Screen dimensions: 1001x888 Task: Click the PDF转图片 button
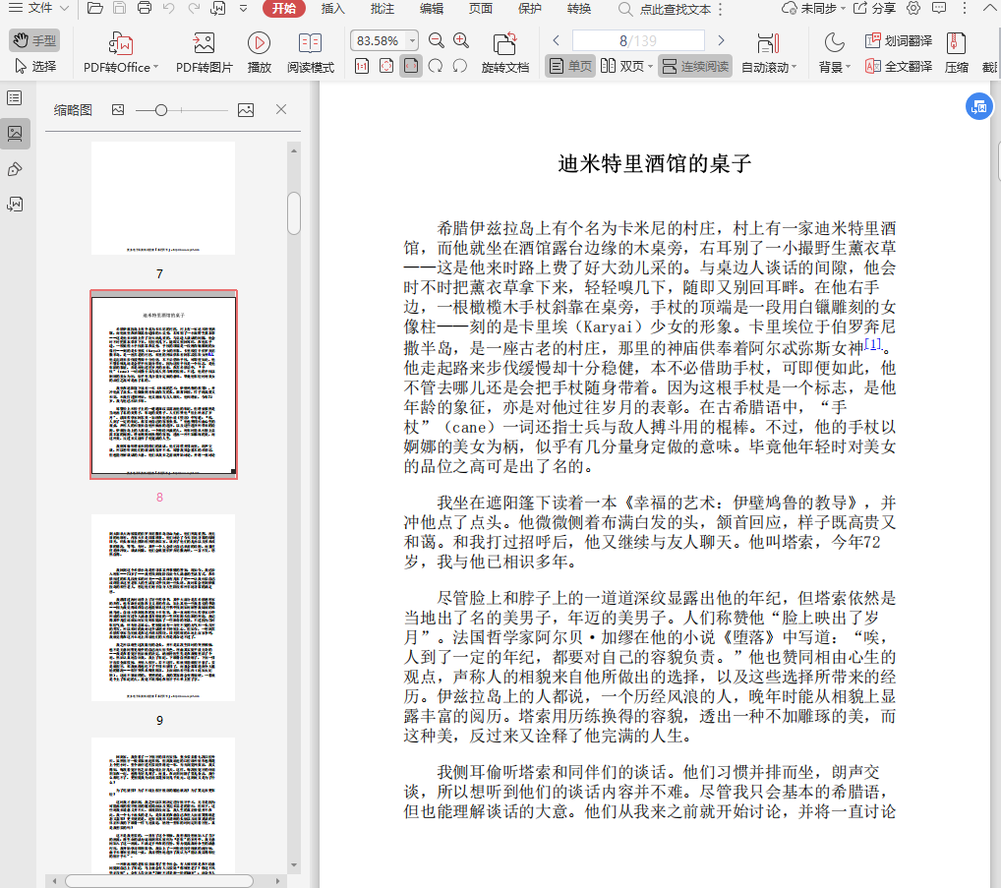pos(205,52)
